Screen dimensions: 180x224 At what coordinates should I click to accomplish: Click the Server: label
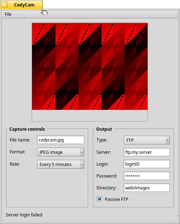point(104,152)
